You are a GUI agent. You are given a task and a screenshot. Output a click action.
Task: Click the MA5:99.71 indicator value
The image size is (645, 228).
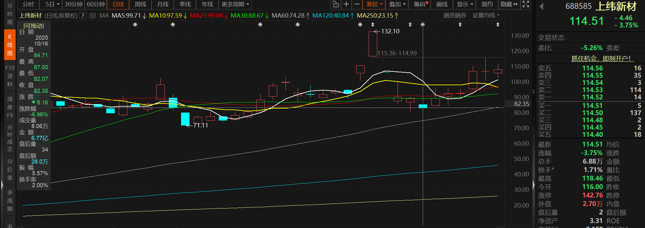126,15
